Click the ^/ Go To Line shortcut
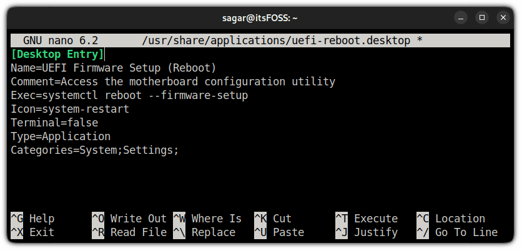This screenshot has width=522, height=251. [x=457, y=232]
